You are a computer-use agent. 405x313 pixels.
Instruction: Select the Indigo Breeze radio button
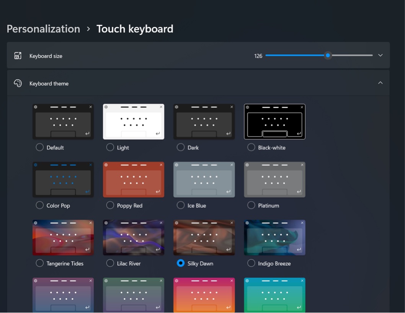[x=251, y=263]
